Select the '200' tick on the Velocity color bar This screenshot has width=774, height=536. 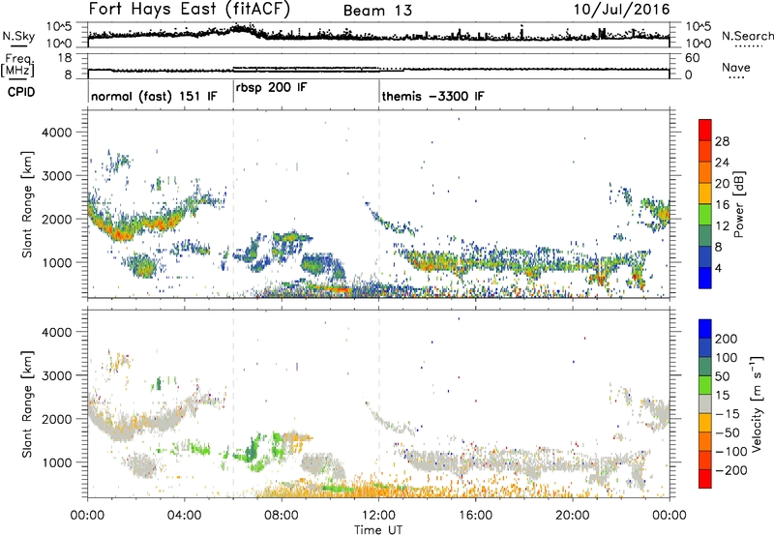[x=727, y=339]
